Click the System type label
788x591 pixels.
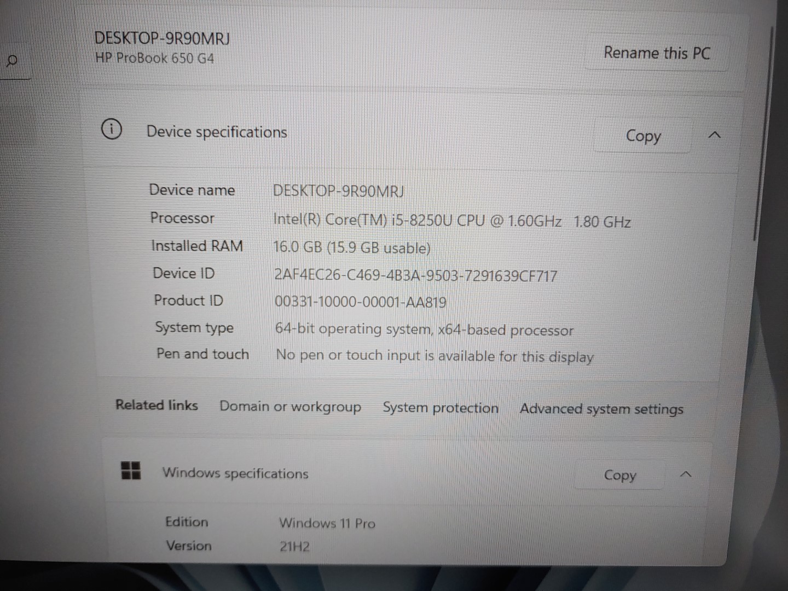click(194, 327)
